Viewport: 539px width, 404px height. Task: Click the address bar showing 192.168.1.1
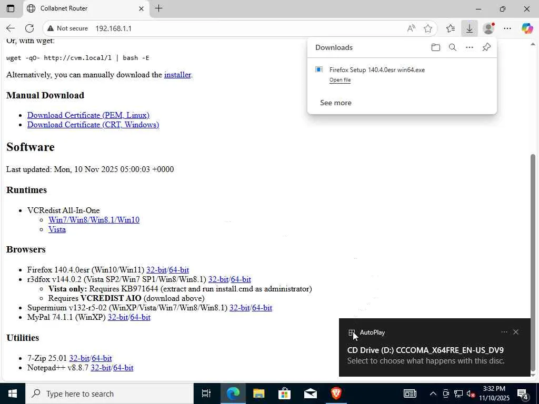114,28
